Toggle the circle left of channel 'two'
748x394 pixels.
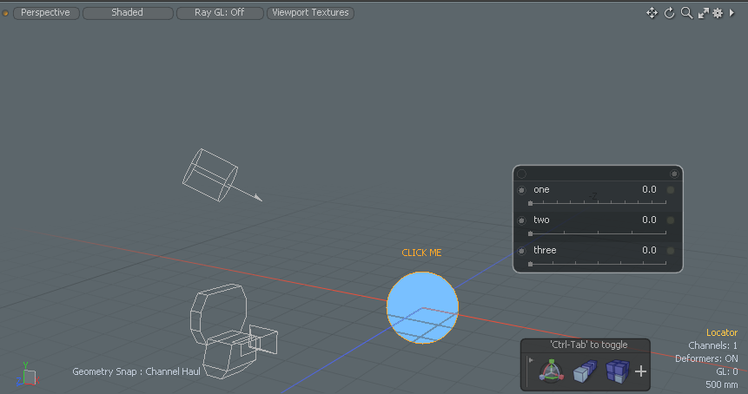(x=521, y=220)
